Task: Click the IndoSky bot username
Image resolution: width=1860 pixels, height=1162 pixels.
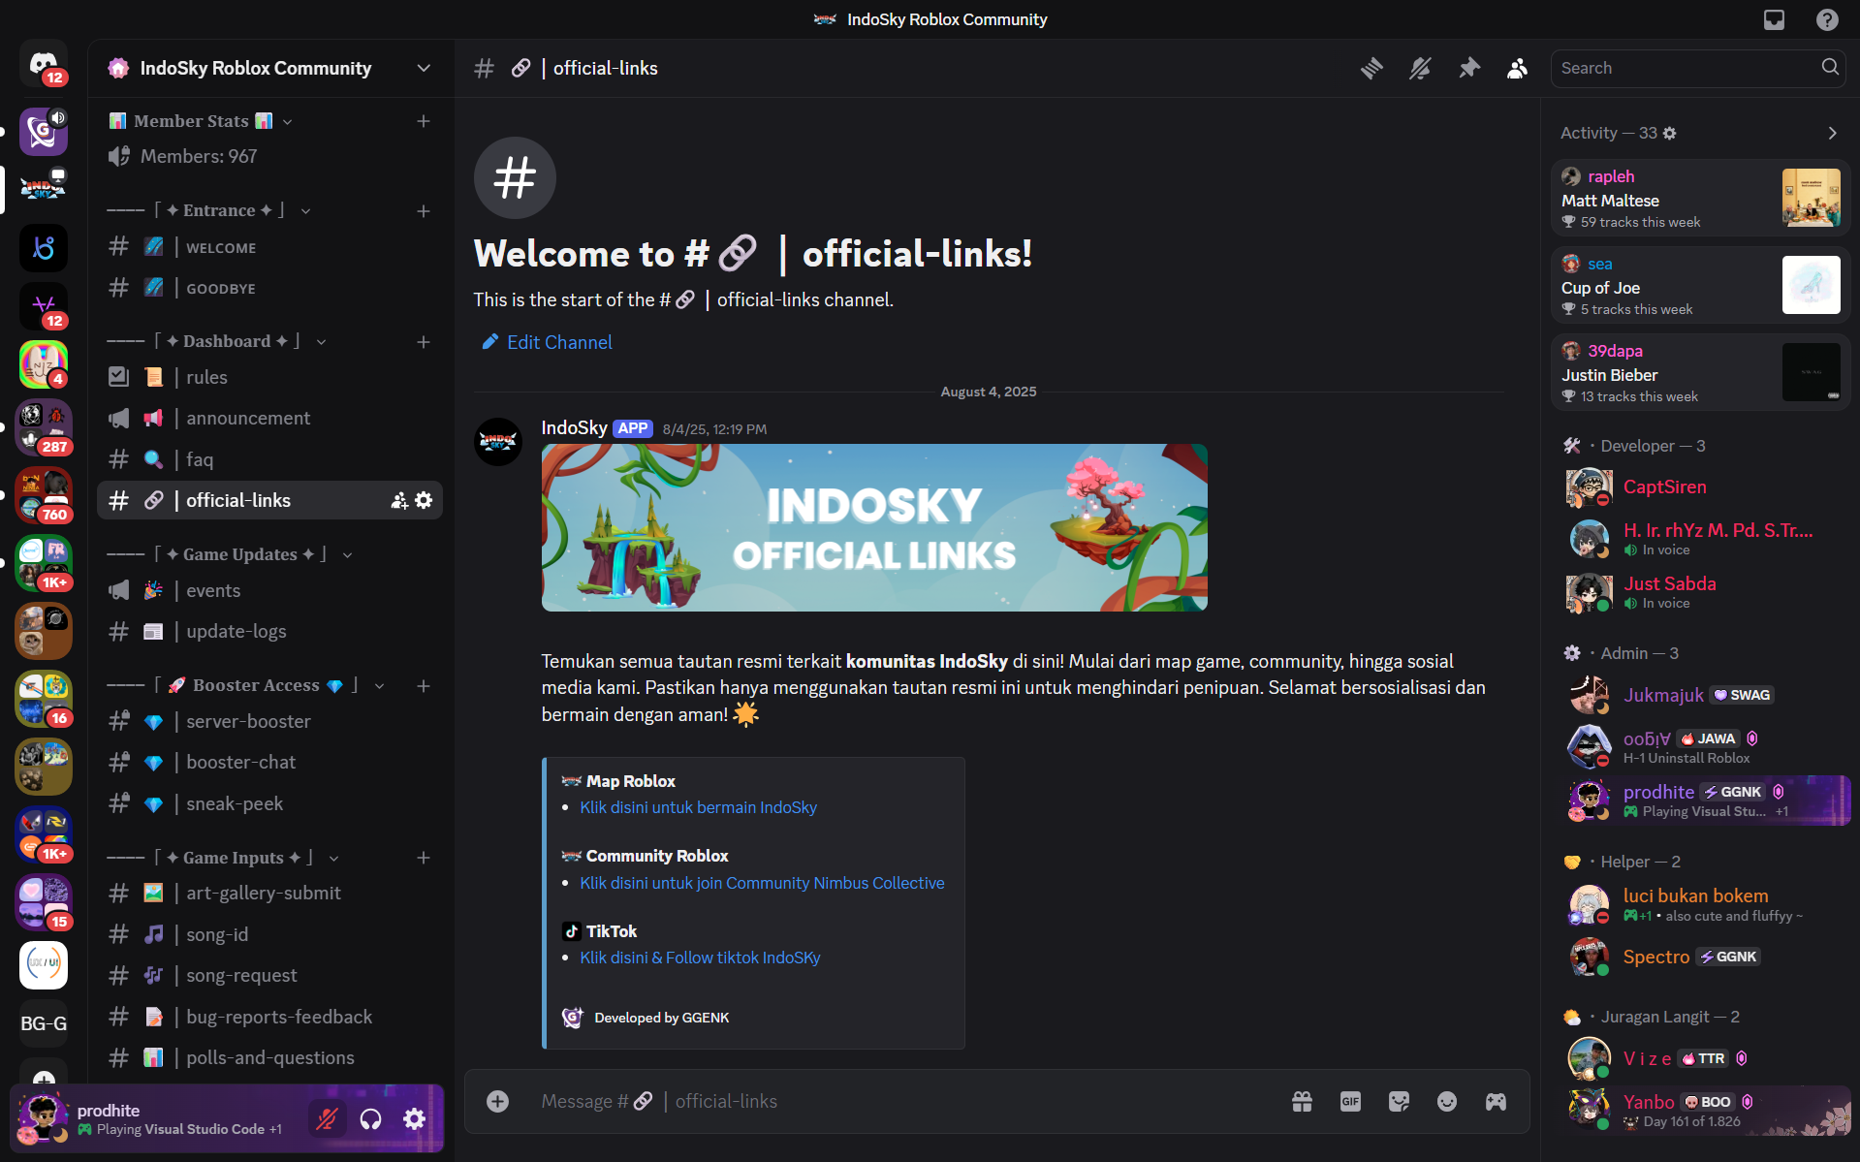Action: coord(574,427)
